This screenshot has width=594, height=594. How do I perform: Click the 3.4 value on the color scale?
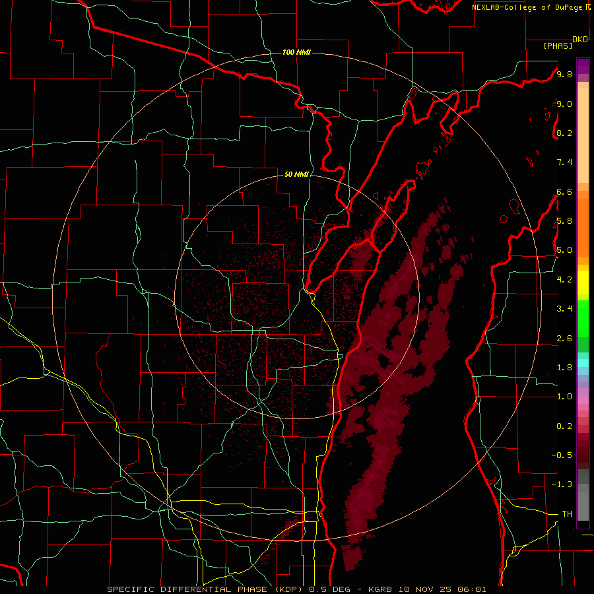point(564,309)
